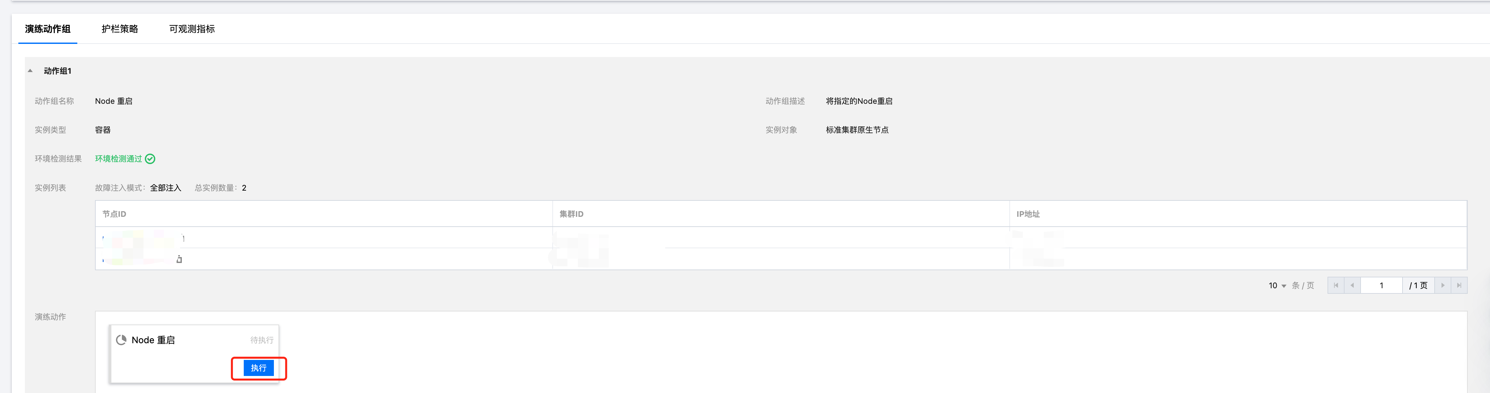This screenshot has height=393, width=1490.
Task: Switch to the 护栏策略 tab
Action: pyautogui.click(x=120, y=29)
